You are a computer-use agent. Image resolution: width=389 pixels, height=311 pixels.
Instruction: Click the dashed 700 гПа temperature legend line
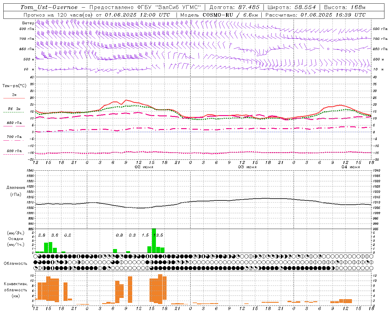13,140
